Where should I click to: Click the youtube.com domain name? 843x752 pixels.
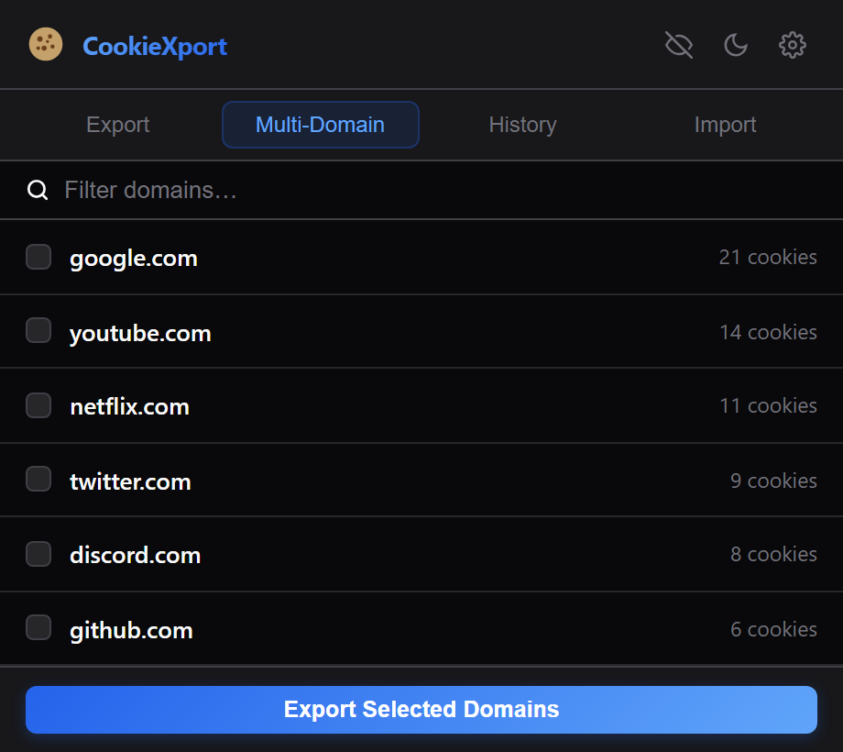tap(140, 334)
